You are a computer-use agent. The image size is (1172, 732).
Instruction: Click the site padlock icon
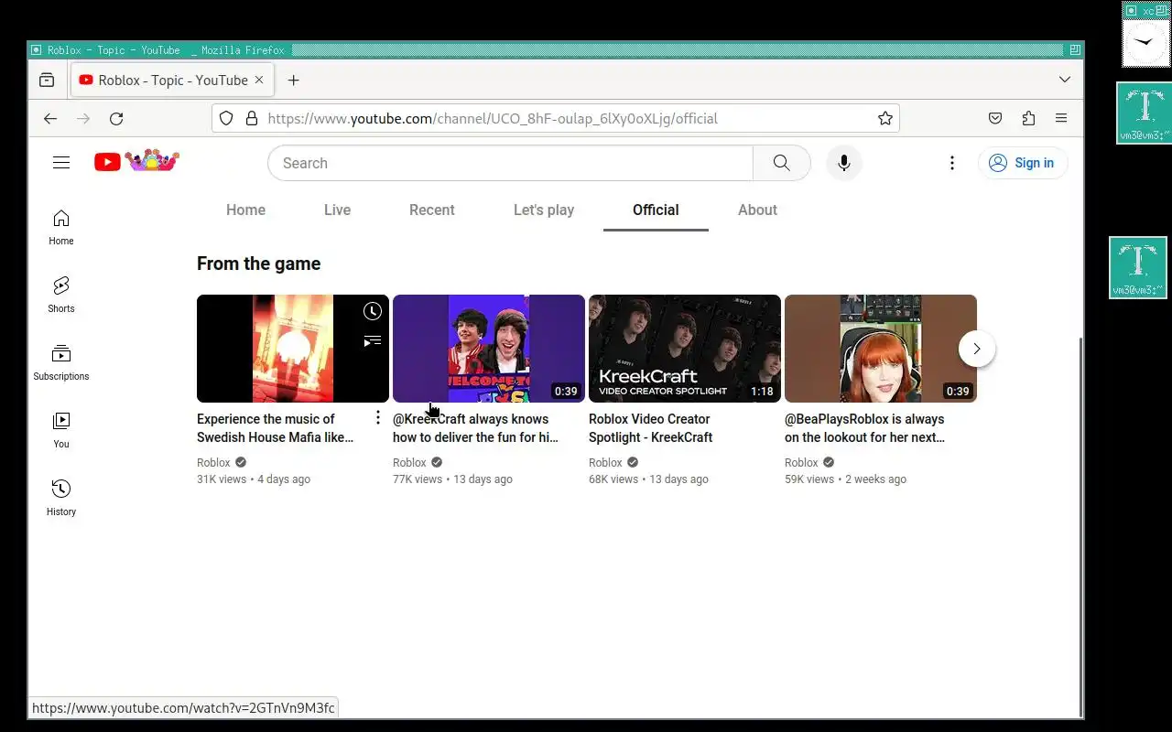coord(252,119)
